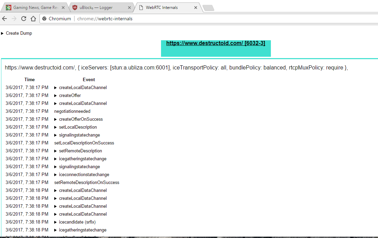
Task: Click the negotiationneeded event entry
Action: 72,111
